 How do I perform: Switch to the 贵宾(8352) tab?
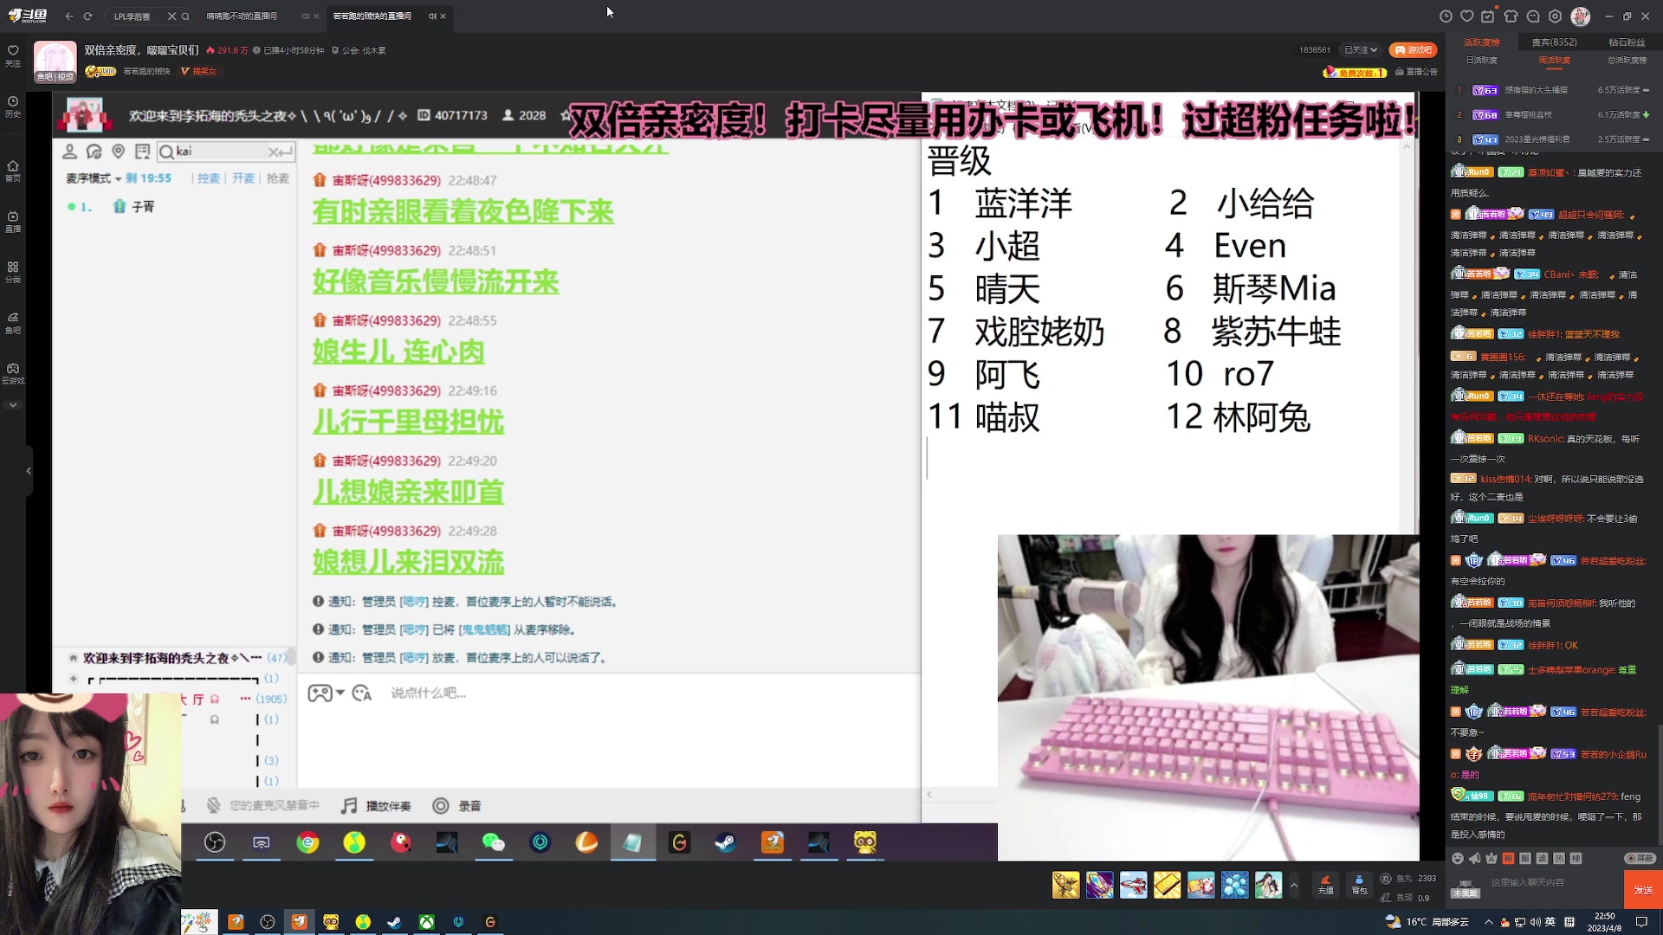(1555, 42)
